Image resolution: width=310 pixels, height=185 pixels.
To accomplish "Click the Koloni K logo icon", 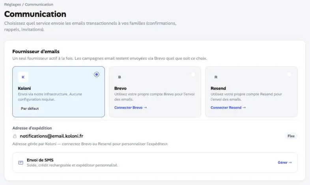I will [x=23, y=77].
